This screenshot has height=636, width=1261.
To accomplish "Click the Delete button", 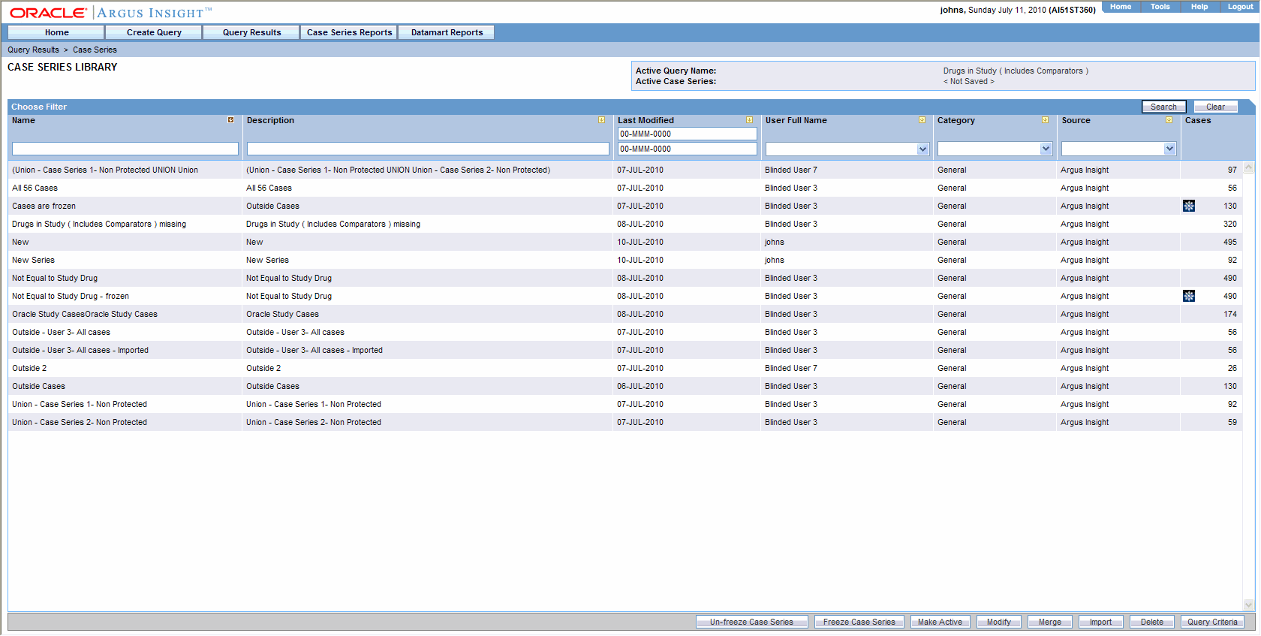I will tap(1152, 622).
